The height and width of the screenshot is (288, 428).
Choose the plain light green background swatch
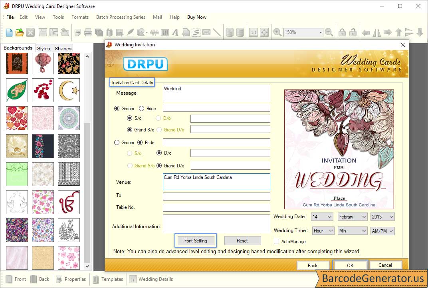17,174
